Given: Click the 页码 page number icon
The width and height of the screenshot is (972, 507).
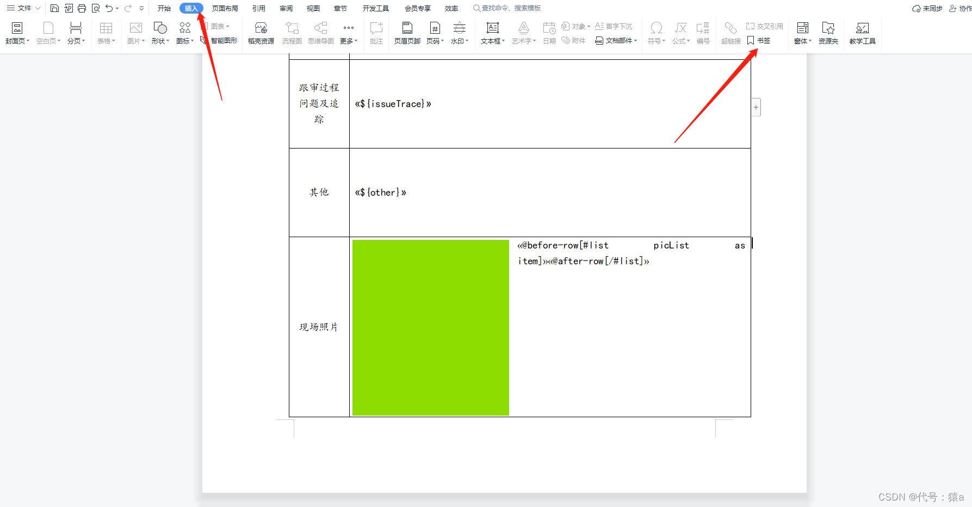Looking at the screenshot, I should click(435, 28).
